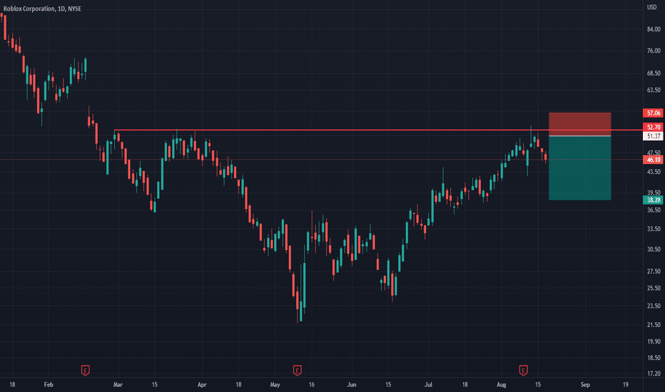
Task: Click the 27.50 price axis value
Action: pos(654,272)
